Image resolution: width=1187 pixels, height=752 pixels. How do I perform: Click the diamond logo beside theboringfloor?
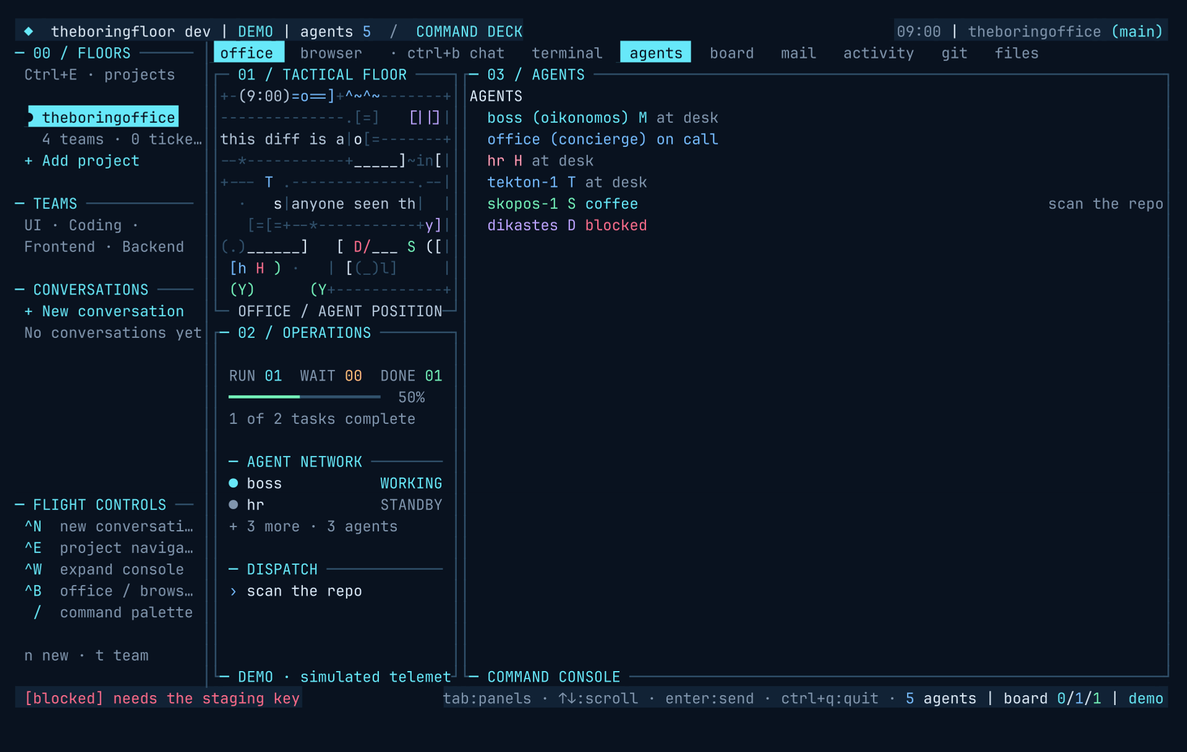pos(28,31)
